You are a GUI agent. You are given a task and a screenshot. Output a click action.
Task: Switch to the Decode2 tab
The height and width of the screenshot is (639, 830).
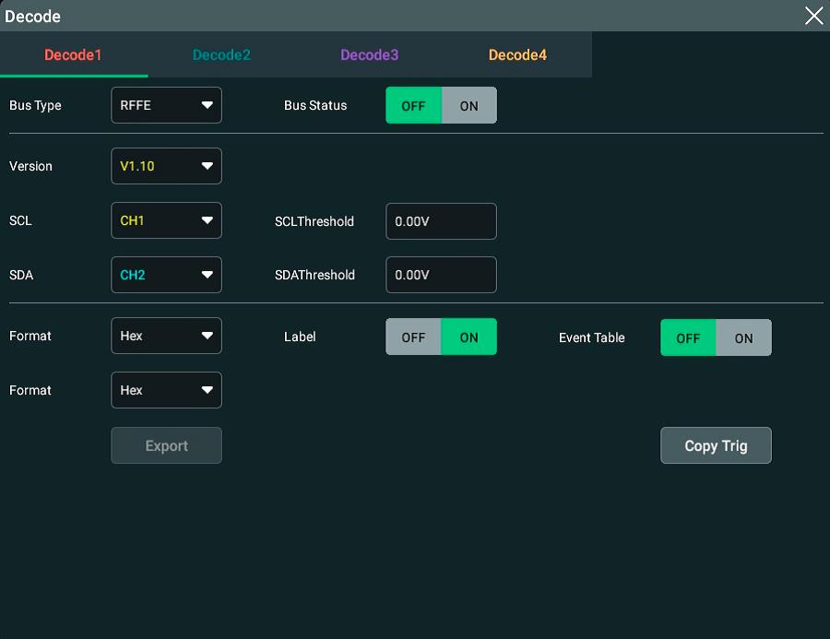pos(221,55)
